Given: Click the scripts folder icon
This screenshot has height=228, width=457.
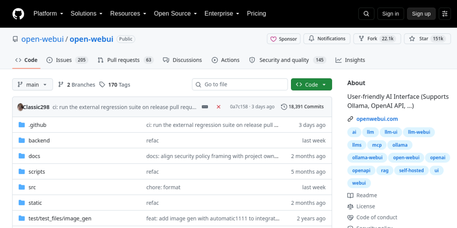Looking at the screenshot, I should tap(21, 171).
